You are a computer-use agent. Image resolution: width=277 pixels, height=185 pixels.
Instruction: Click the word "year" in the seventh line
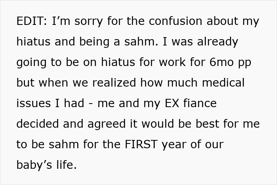(174, 145)
